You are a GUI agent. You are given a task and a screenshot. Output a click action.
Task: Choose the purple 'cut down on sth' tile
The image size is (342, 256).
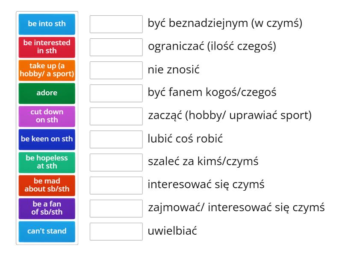click(47, 116)
